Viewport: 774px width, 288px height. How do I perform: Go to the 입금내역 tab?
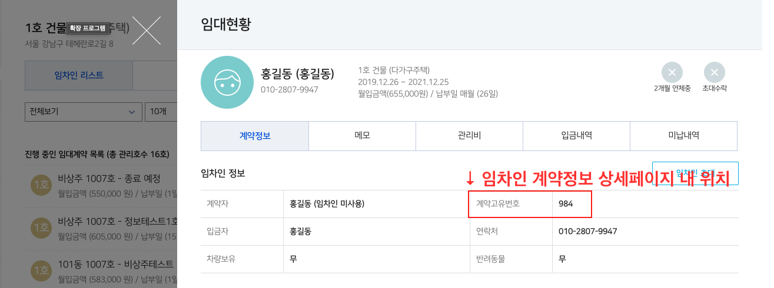coord(576,136)
